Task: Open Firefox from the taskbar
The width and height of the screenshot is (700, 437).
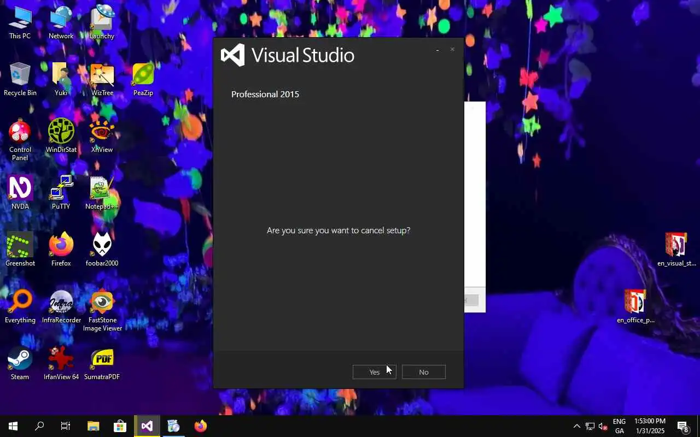Action: tap(201, 426)
